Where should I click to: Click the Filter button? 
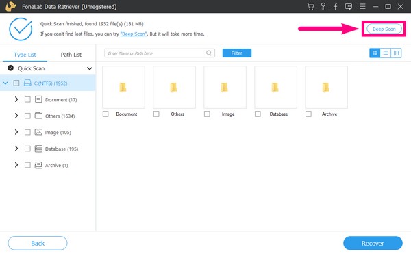(x=237, y=53)
